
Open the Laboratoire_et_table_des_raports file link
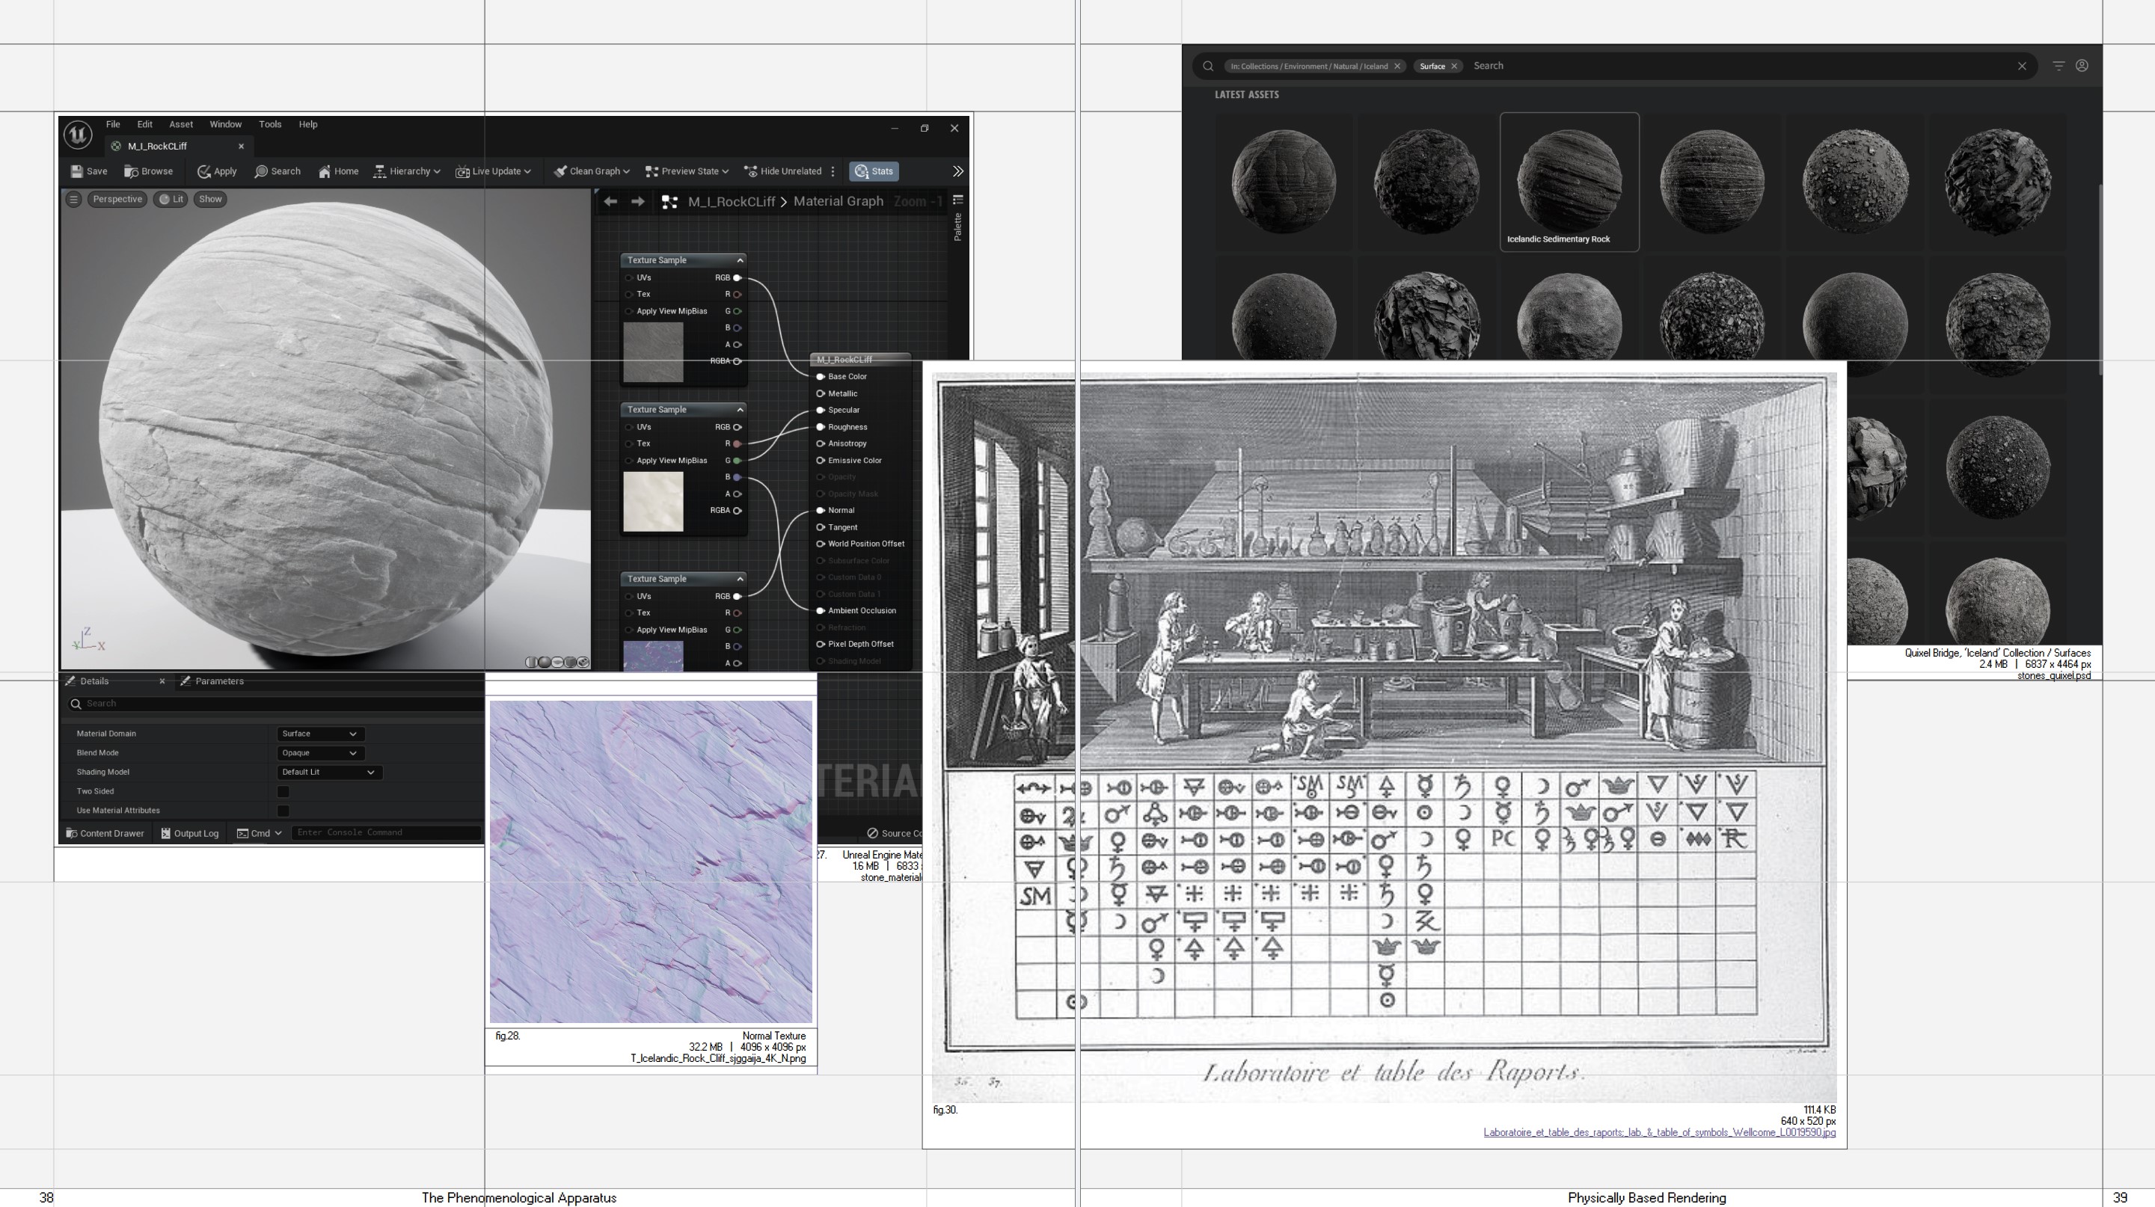click(x=1659, y=1132)
